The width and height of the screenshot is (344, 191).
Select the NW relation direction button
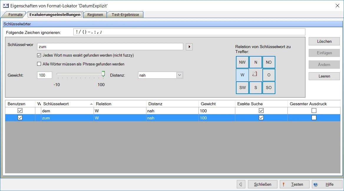pos(242,62)
